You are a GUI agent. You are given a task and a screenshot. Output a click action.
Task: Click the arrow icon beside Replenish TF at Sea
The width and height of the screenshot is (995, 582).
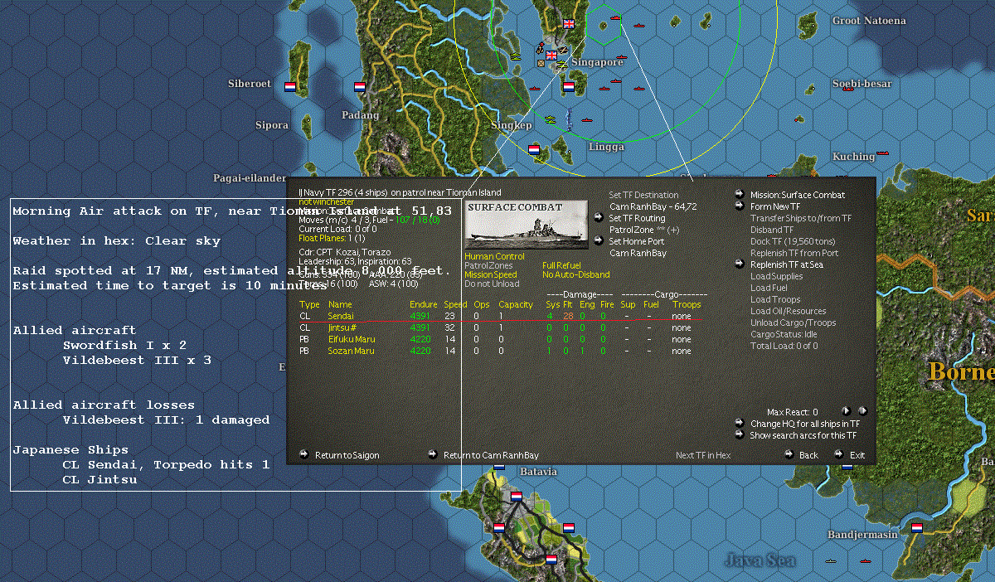click(740, 264)
